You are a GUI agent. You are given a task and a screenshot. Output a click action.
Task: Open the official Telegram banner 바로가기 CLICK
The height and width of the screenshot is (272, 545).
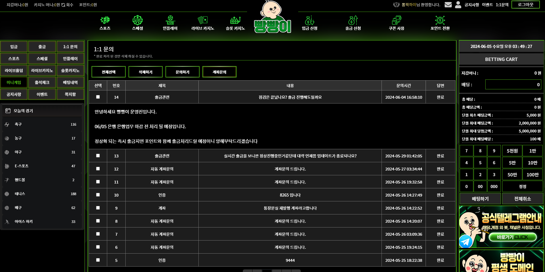[512, 237]
